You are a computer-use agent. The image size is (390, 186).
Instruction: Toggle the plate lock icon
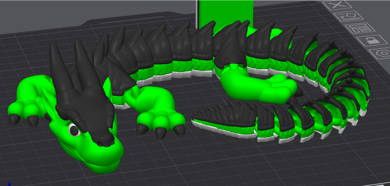[372, 41]
